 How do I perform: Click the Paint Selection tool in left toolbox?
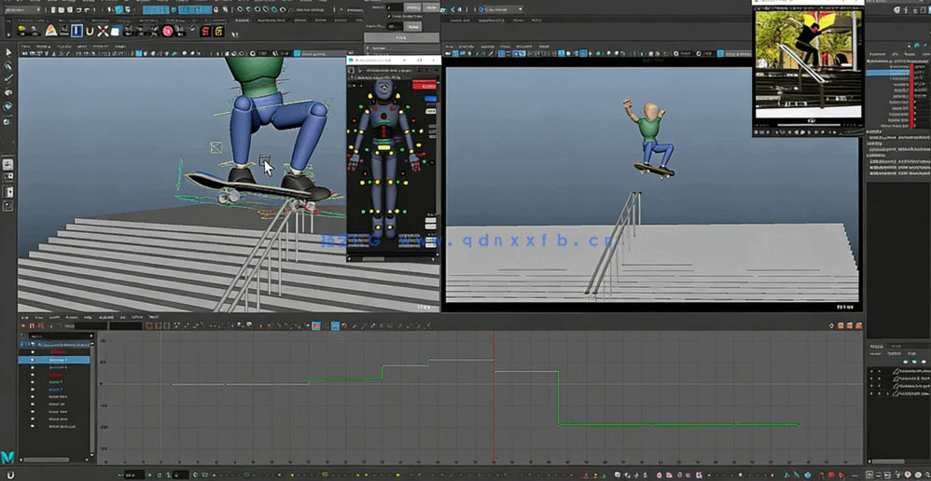point(8,79)
